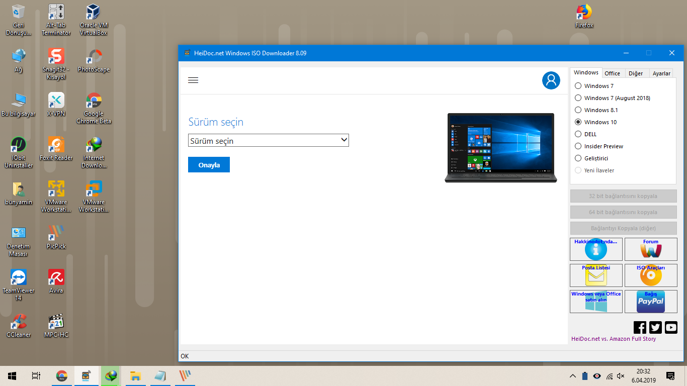
Task: Open the YouTube icon
Action: (x=671, y=328)
